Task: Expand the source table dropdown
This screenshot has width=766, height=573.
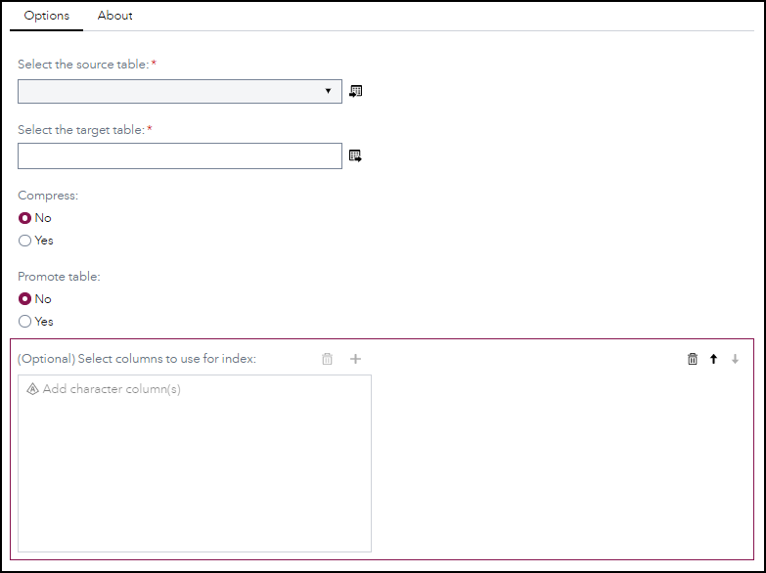Action: click(180, 91)
